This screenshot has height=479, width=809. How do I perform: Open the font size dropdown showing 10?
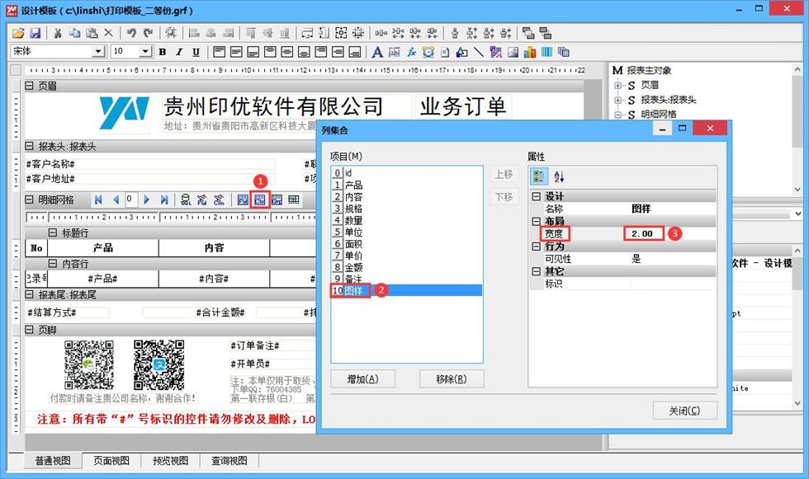click(x=145, y=51)
